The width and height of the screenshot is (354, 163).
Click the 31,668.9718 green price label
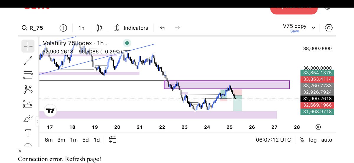[x=317, y=112]
